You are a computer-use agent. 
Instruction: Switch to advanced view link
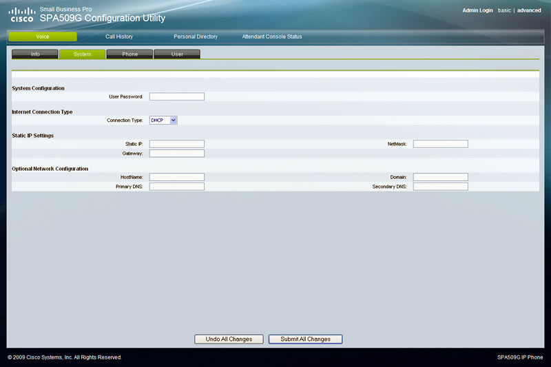(x=529, y=10)
